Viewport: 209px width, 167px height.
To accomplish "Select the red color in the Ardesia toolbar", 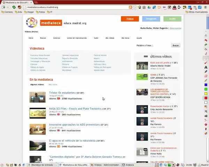I will [206, 98].
